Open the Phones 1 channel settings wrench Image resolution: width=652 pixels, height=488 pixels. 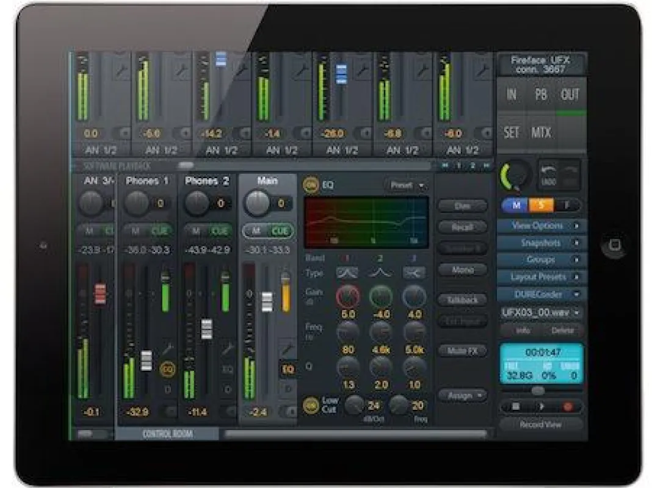coord(167,349)
